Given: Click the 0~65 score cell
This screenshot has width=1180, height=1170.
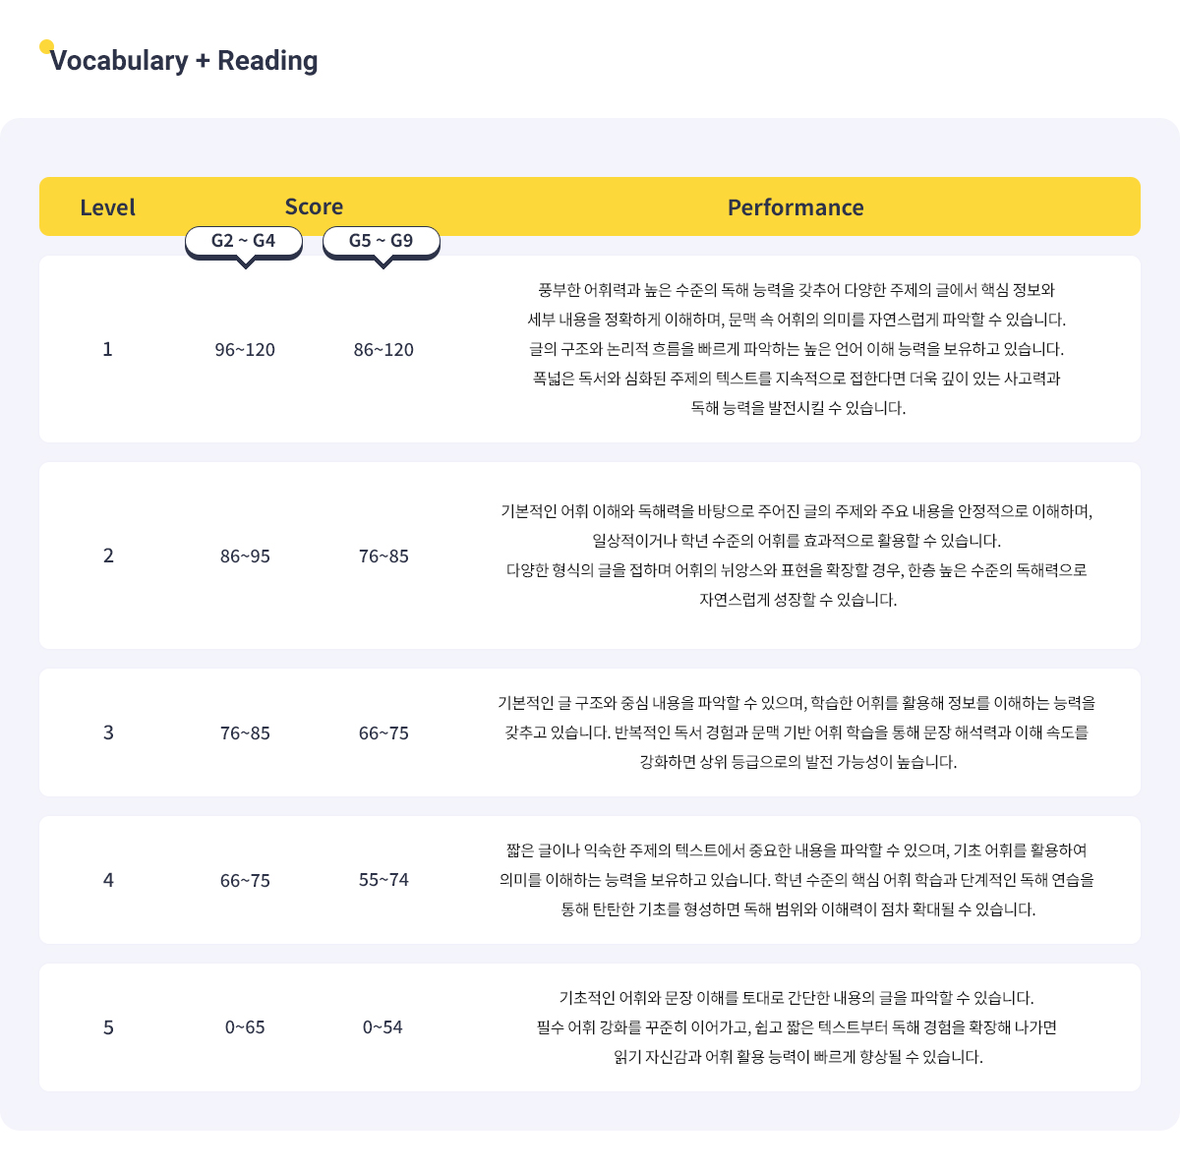Looking at the screenshot, I should click(245, 1027).
